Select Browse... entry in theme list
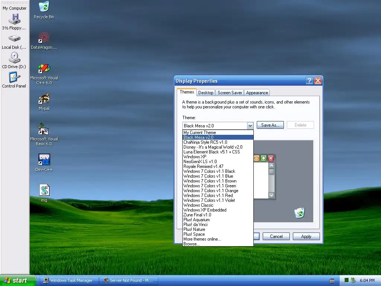The height and width of the screenshot is (286, 381). (218, 244)
